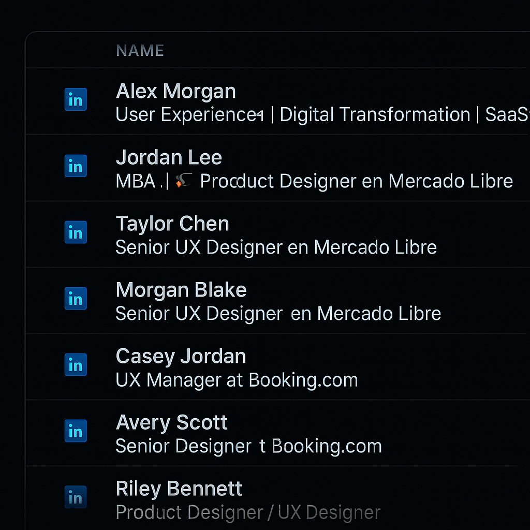Click Riley Bennett's LinkedIn icon

click(76, 497)
